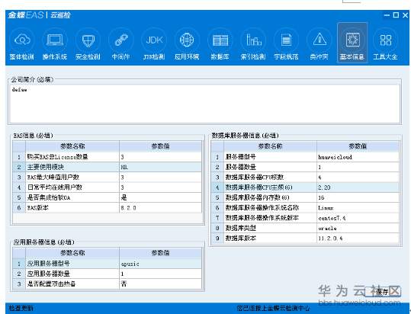Select the 数据库类型 parameter name cell
The width and height of the screenshot is (411, 314).
point(270,228)
